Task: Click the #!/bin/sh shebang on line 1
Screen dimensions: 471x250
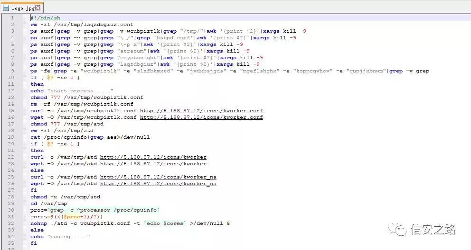Action: [46, 18]
